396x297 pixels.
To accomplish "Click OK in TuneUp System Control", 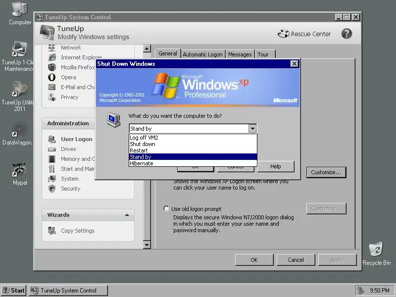I will [x=254, y=260].
